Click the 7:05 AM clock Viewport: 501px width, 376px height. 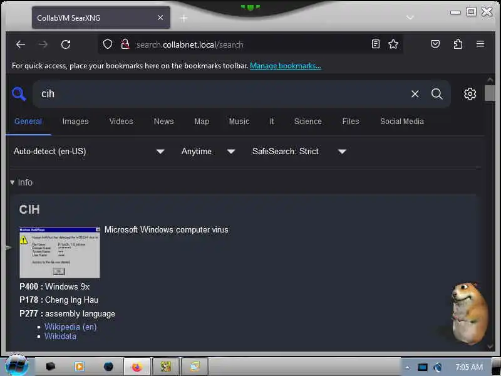[469, 367]
